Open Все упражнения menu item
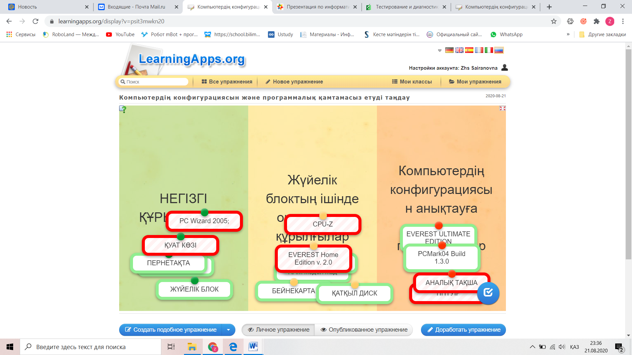Viewport: 632px width, 355px height. (227, 82)
